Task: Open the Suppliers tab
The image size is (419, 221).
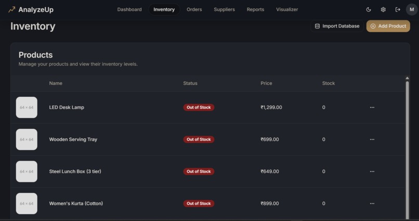Action: [224, 9]
